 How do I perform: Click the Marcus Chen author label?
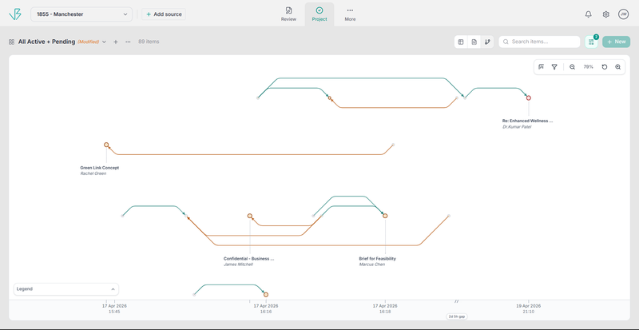point(371,264)
